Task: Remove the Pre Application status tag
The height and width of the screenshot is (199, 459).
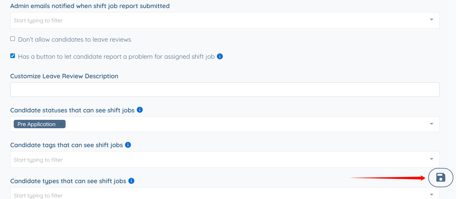Action: coord(61,124)
